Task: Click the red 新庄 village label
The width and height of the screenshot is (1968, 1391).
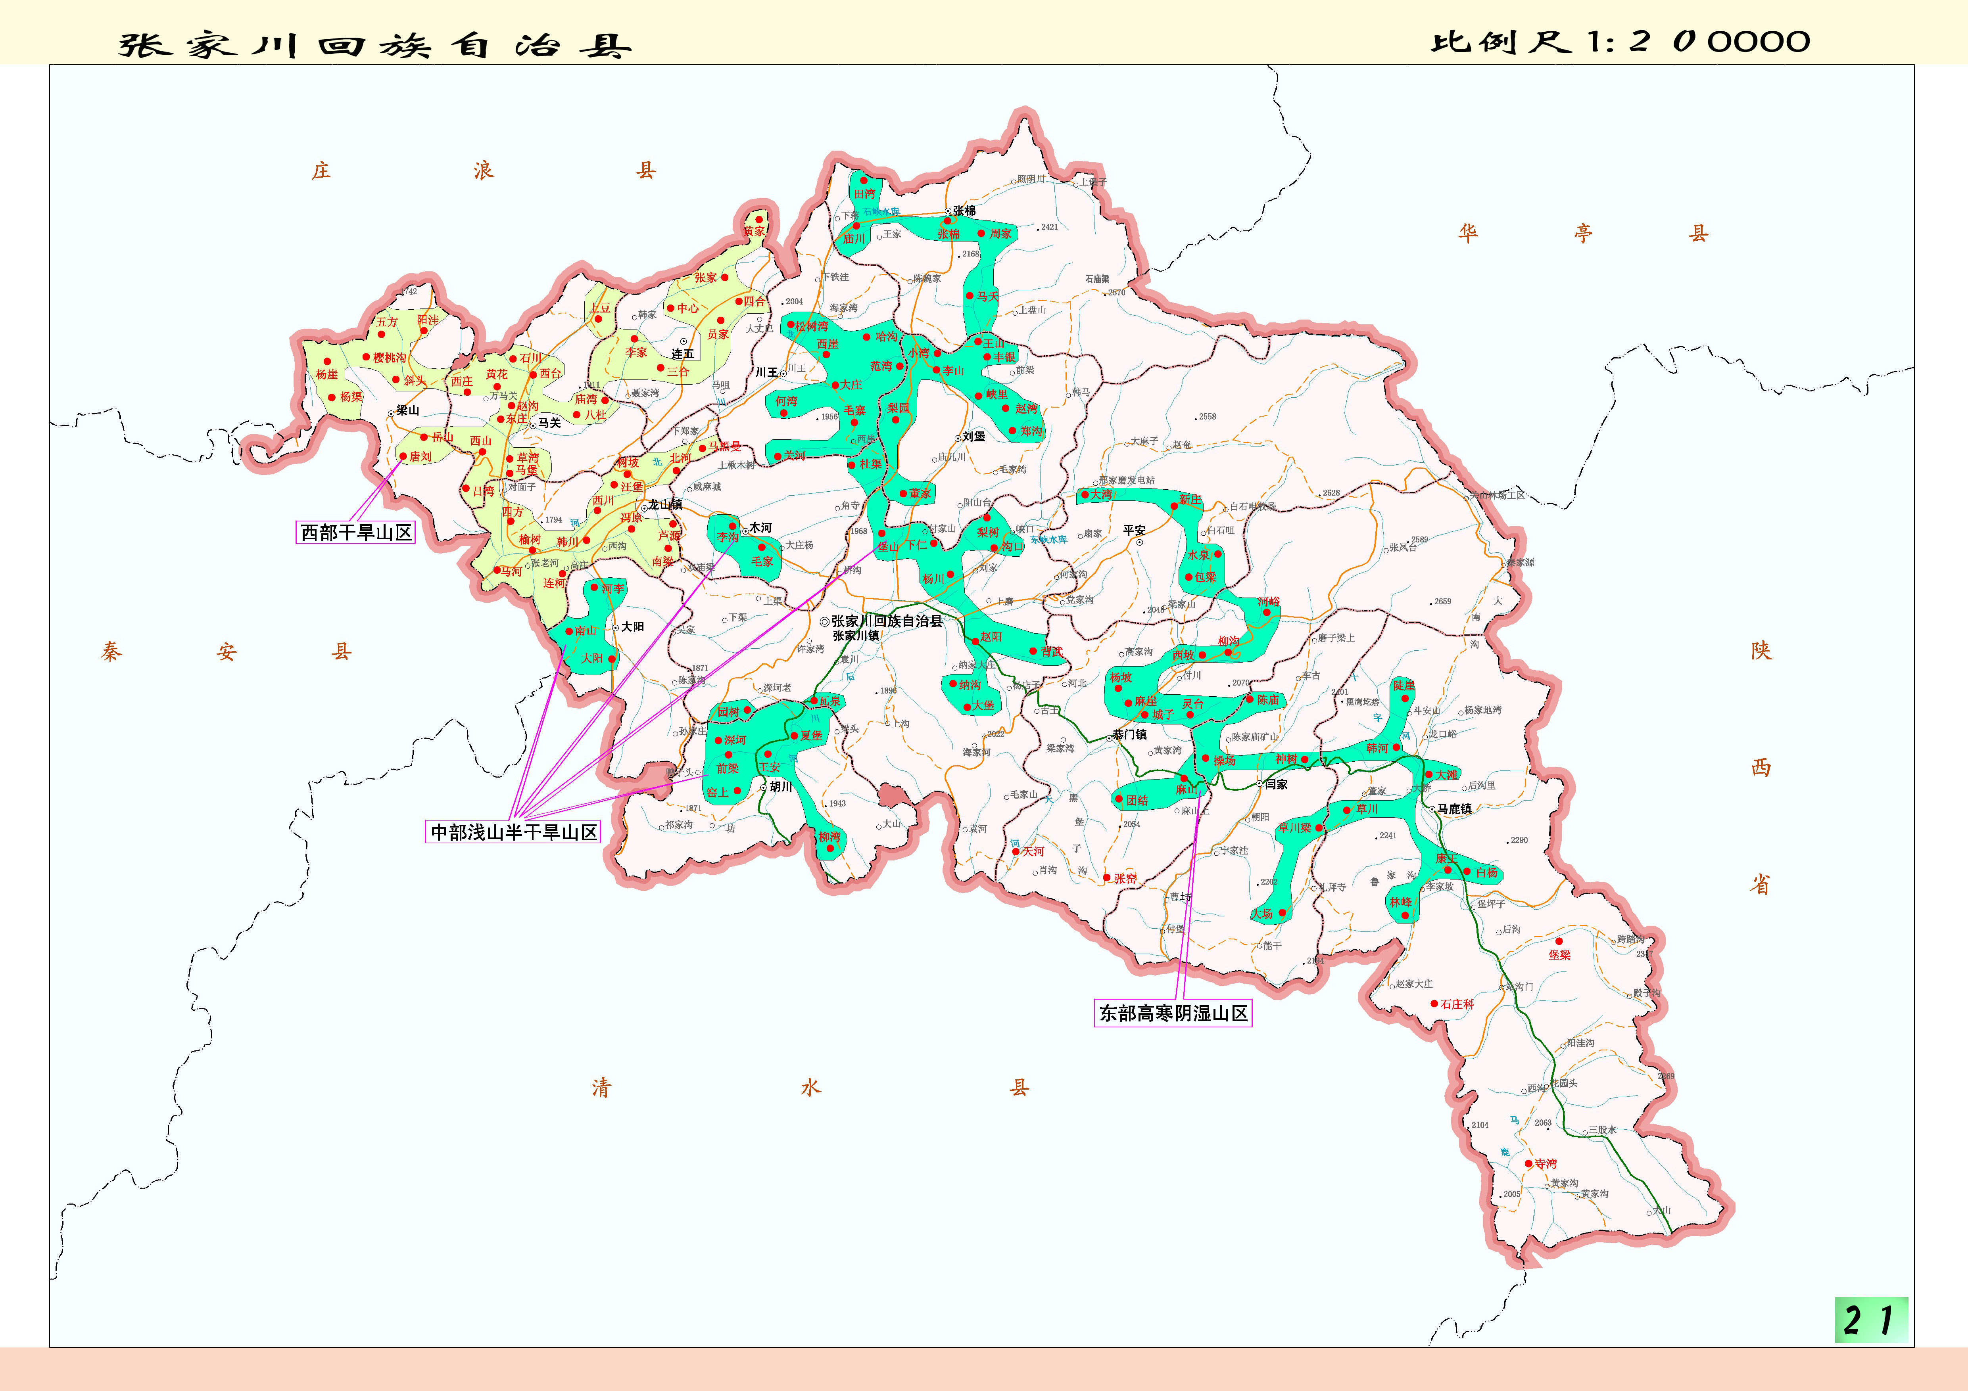Action: (1190, 498)
